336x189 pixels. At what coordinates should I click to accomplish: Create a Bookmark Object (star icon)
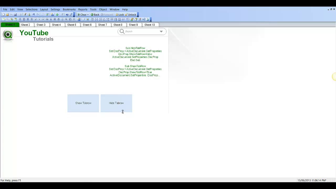[x=62, y=19]
